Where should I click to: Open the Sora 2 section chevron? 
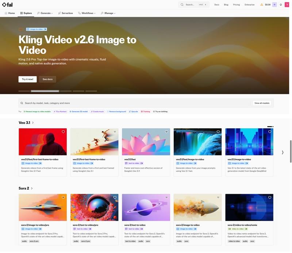(x=32, y=188)
